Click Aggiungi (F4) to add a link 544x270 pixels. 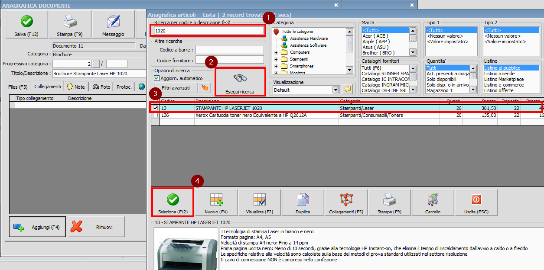pos(37,227)
